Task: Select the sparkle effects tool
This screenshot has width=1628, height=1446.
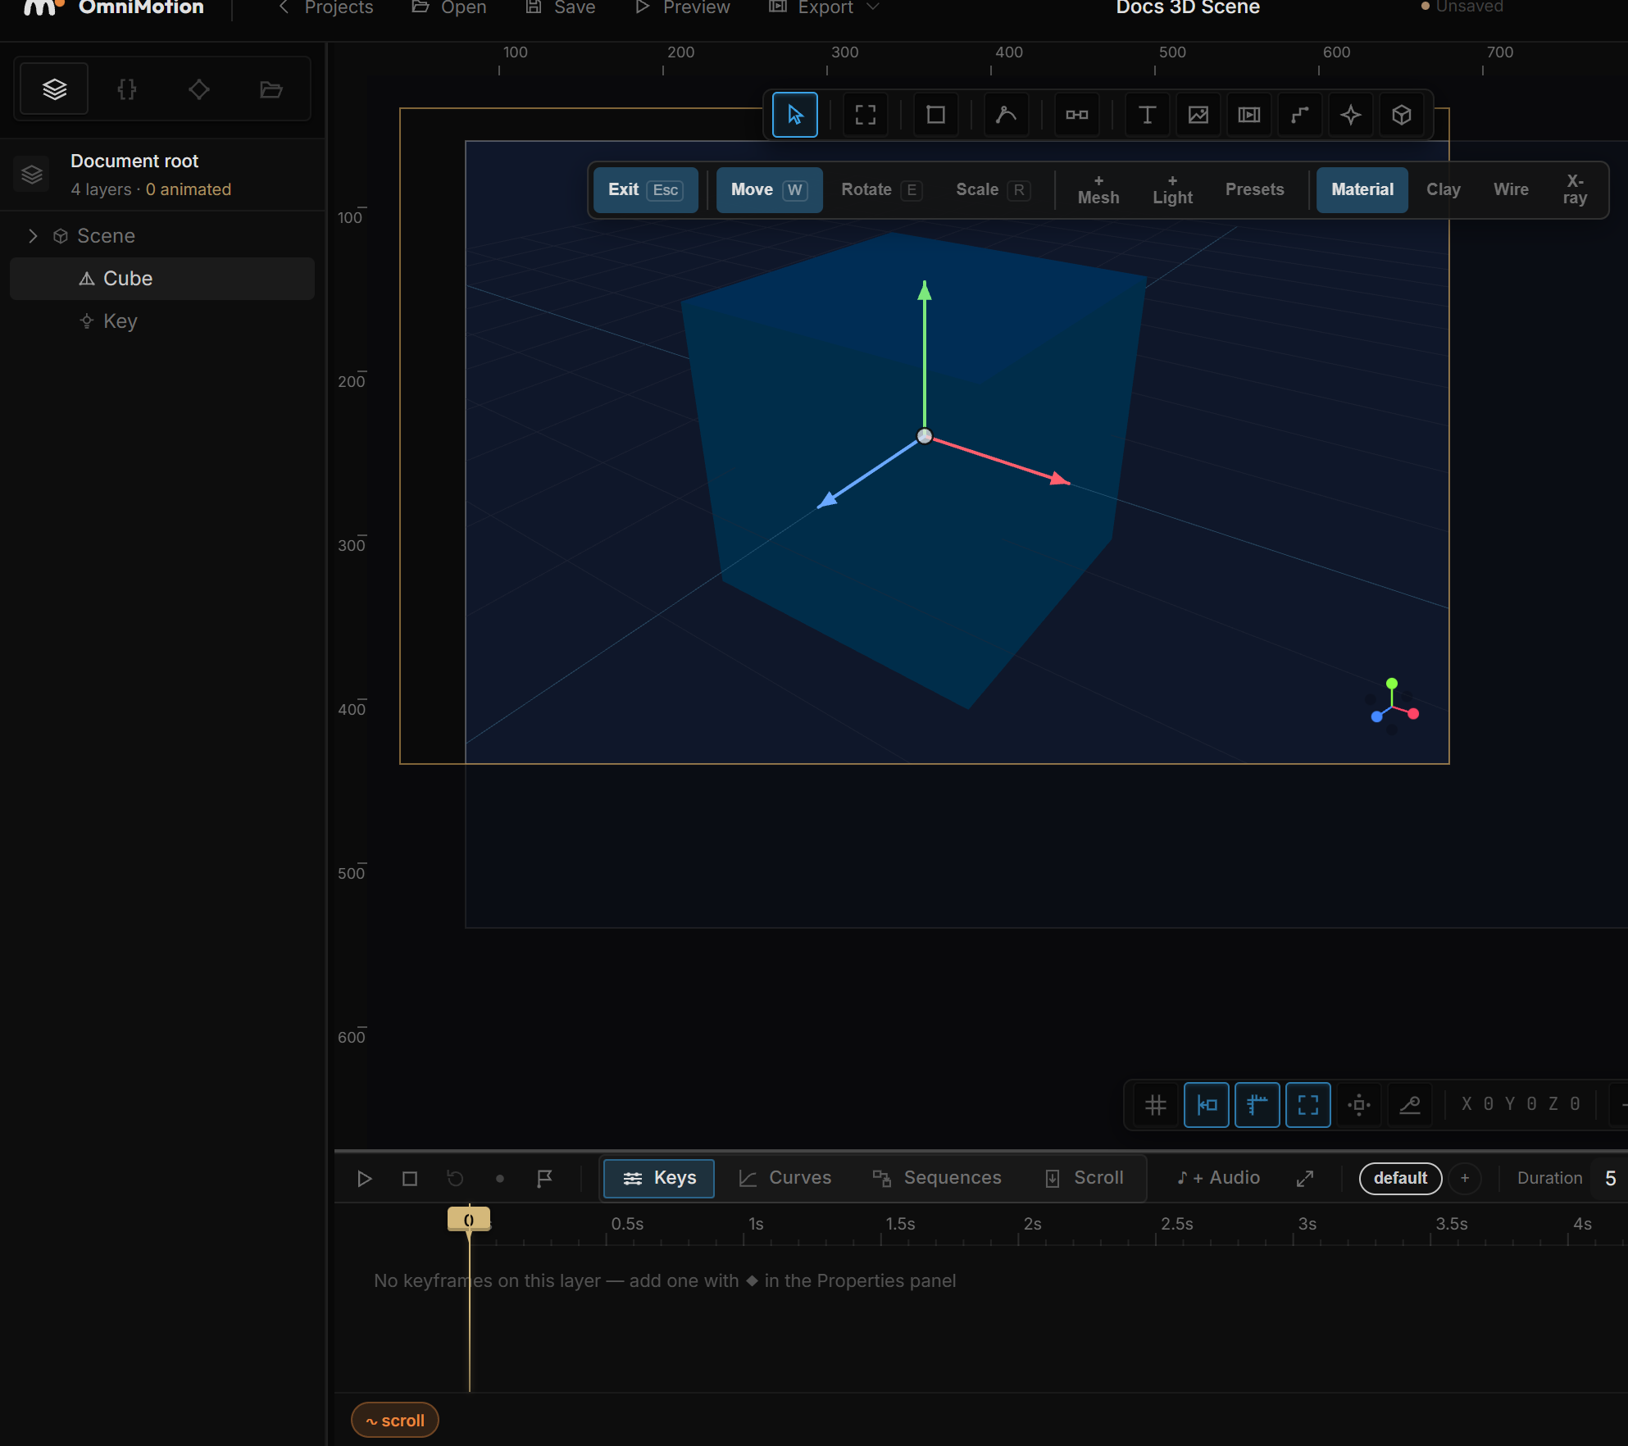Action: pos(1350,115)
